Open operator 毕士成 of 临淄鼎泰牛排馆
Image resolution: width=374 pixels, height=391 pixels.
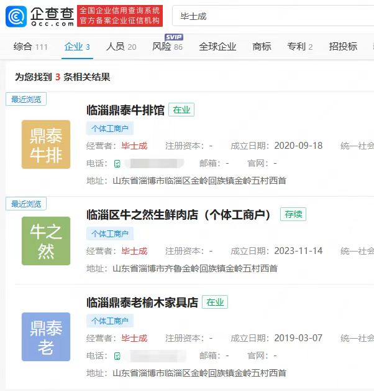pyautogui.click(x=134, y=146)
